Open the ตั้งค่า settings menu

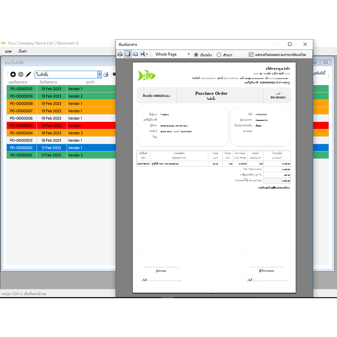click(x=22, y=51)
